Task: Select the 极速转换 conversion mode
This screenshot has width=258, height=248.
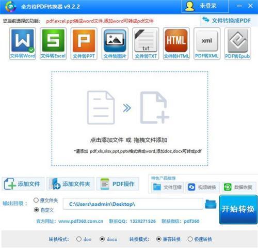Action: pyautogui.click(x=200, y=239)
